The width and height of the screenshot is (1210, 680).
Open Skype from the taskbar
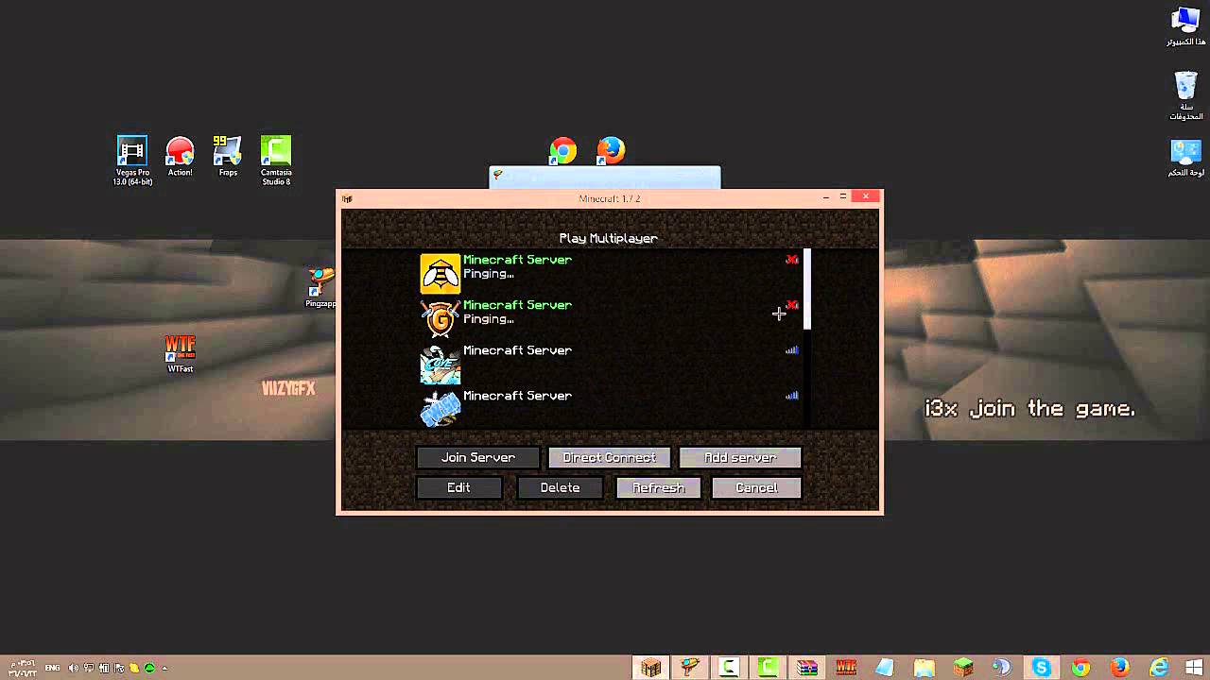point(1041,668)
